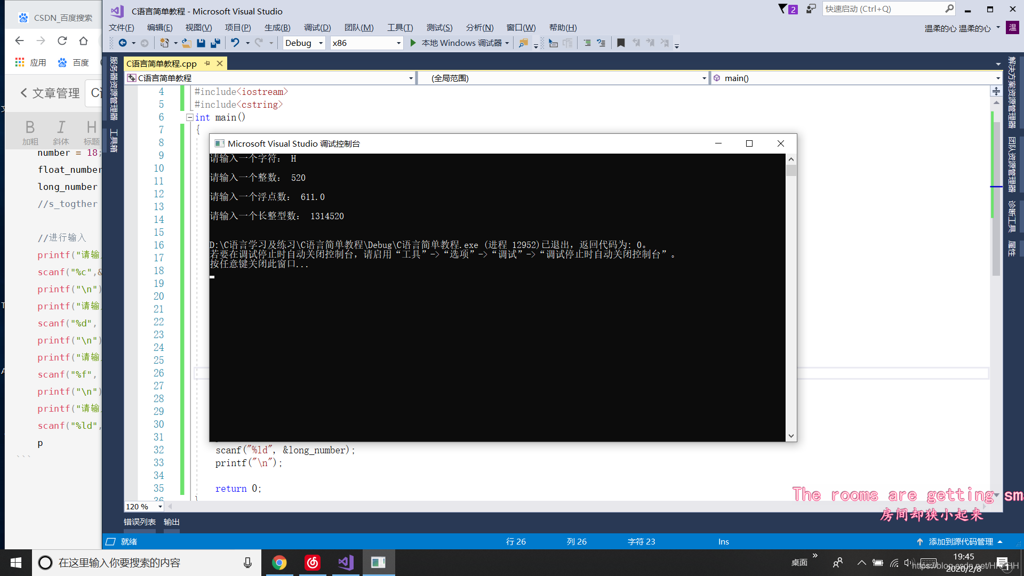Click the redo arrow icon
1024x576 pixels.
point(259,43)
